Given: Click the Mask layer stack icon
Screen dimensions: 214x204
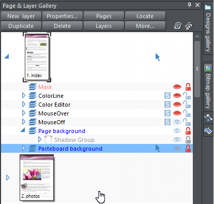Looking at the screenshot, I should pos(33,87).
